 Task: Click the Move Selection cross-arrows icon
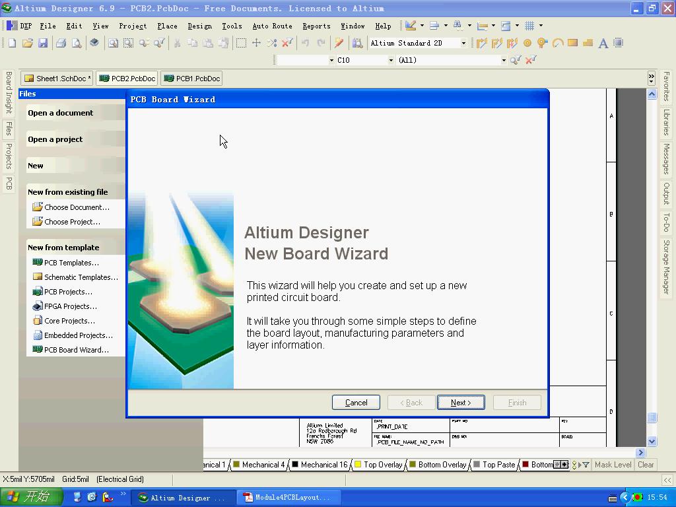256,43
